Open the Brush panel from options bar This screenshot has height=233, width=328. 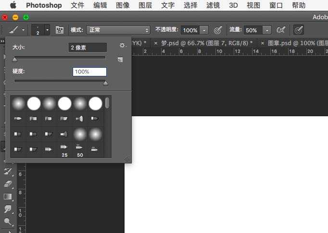[60, 30]
